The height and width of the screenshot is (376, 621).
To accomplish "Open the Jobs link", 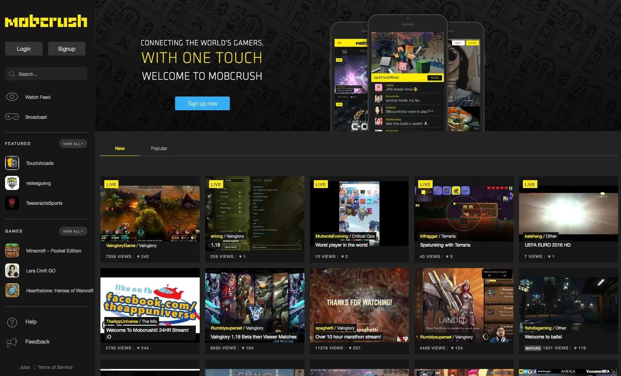I will coord(25,367).
